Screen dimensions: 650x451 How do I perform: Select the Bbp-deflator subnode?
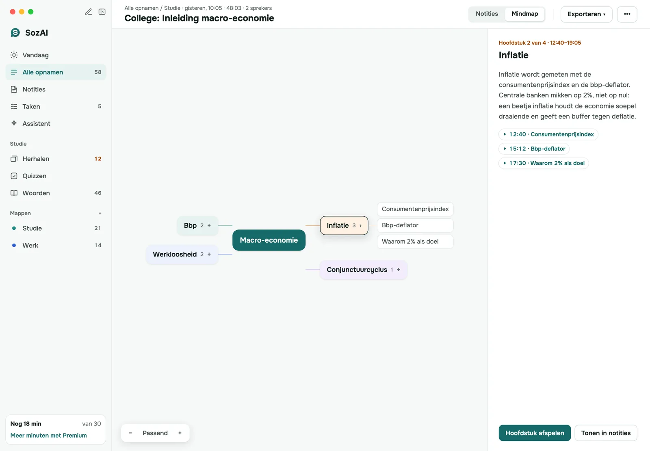pos(415,225)
